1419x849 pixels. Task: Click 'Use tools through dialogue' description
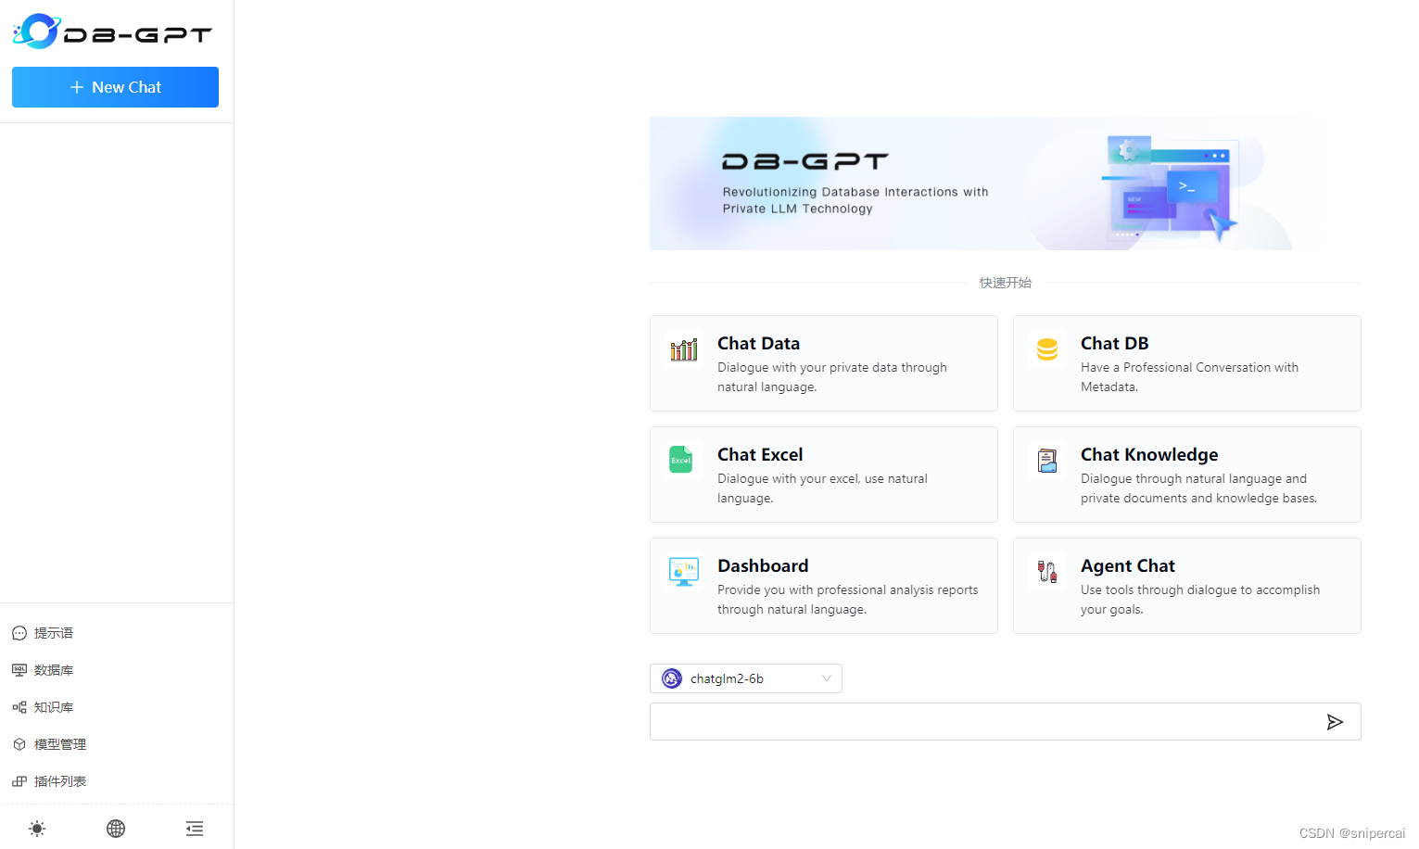tap(1200, 600)
